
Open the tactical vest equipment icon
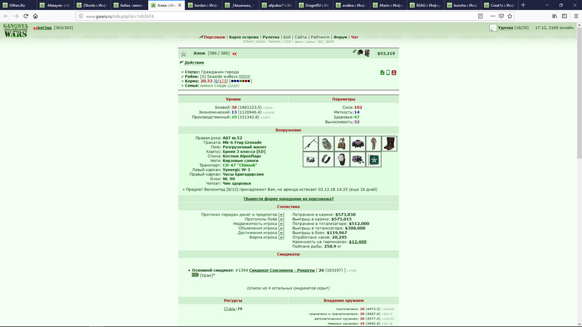point(342,143)
